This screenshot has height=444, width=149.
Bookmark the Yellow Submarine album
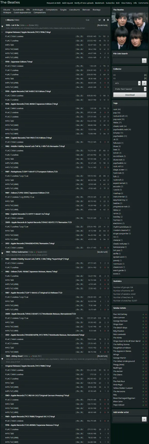(102, 252)
